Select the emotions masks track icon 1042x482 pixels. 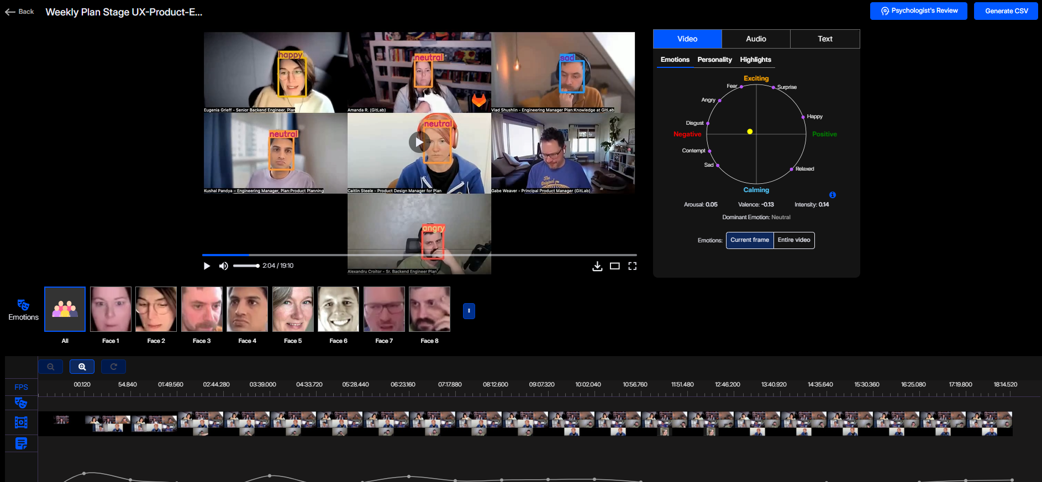click(x=21, y=403)
